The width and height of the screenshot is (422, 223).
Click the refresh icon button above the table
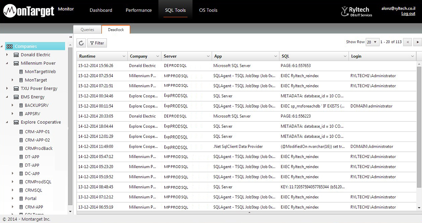pyautogui.click(x=81, y=43)
